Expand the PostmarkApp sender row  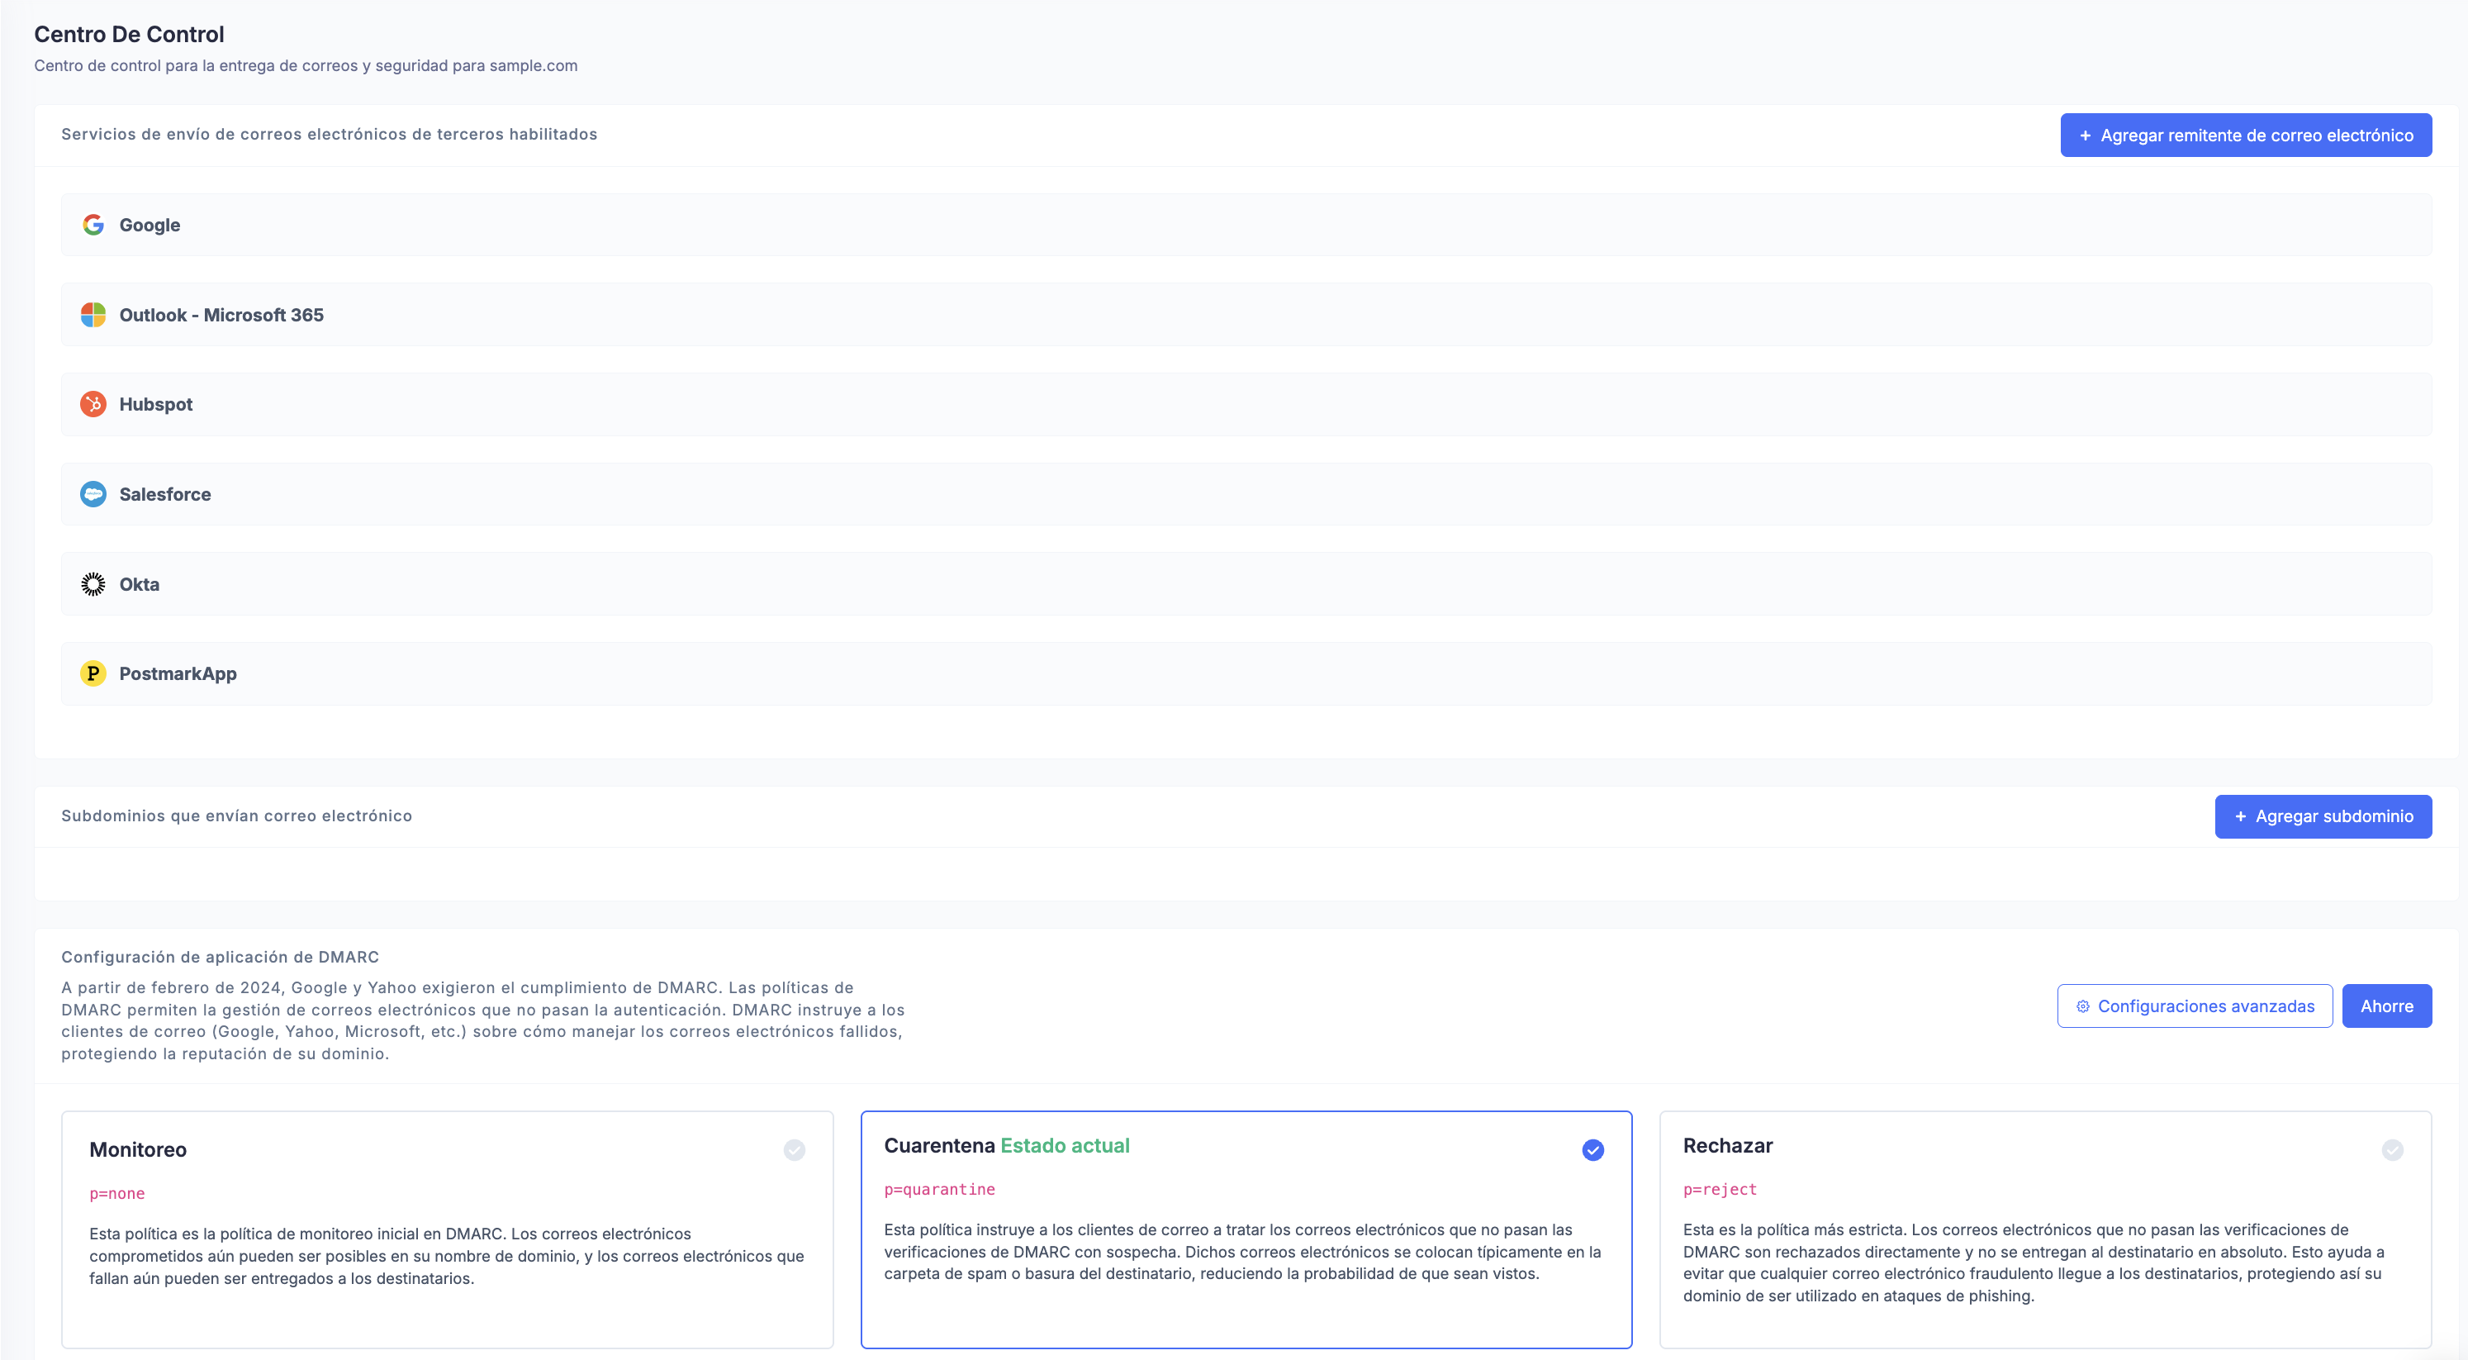(x=1246, y=673)
